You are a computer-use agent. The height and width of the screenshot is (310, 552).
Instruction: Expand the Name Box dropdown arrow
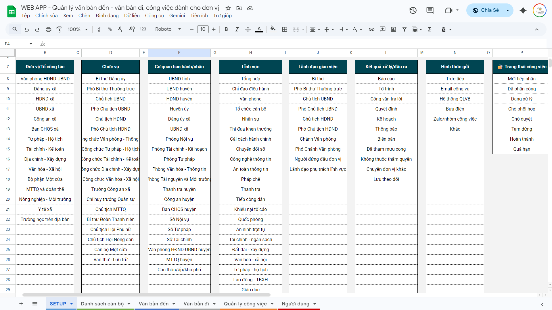click(31, 44)
